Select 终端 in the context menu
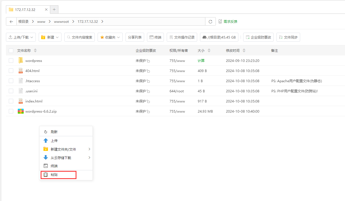345x201 pixels. tap(66, 166)
